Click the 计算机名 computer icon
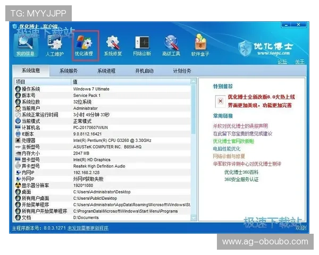The height and width of the screenshot is (255, 319). coord(18,127)
